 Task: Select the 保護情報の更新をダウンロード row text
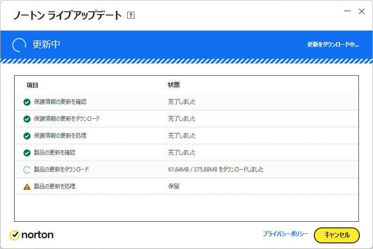(67, 119)
